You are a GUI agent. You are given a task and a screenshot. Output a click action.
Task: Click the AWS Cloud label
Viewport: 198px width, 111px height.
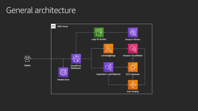[x=62, y=27]
